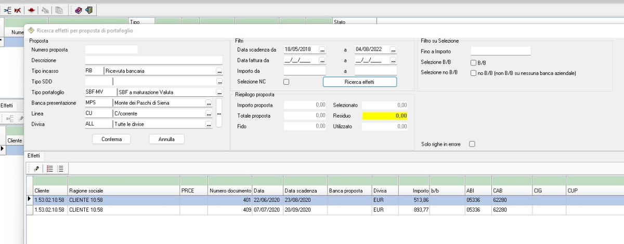The width and height of the screenshot is (624, 244).
Task: Click the Fino a Importo input field
Action: click(x=500, y=51)
